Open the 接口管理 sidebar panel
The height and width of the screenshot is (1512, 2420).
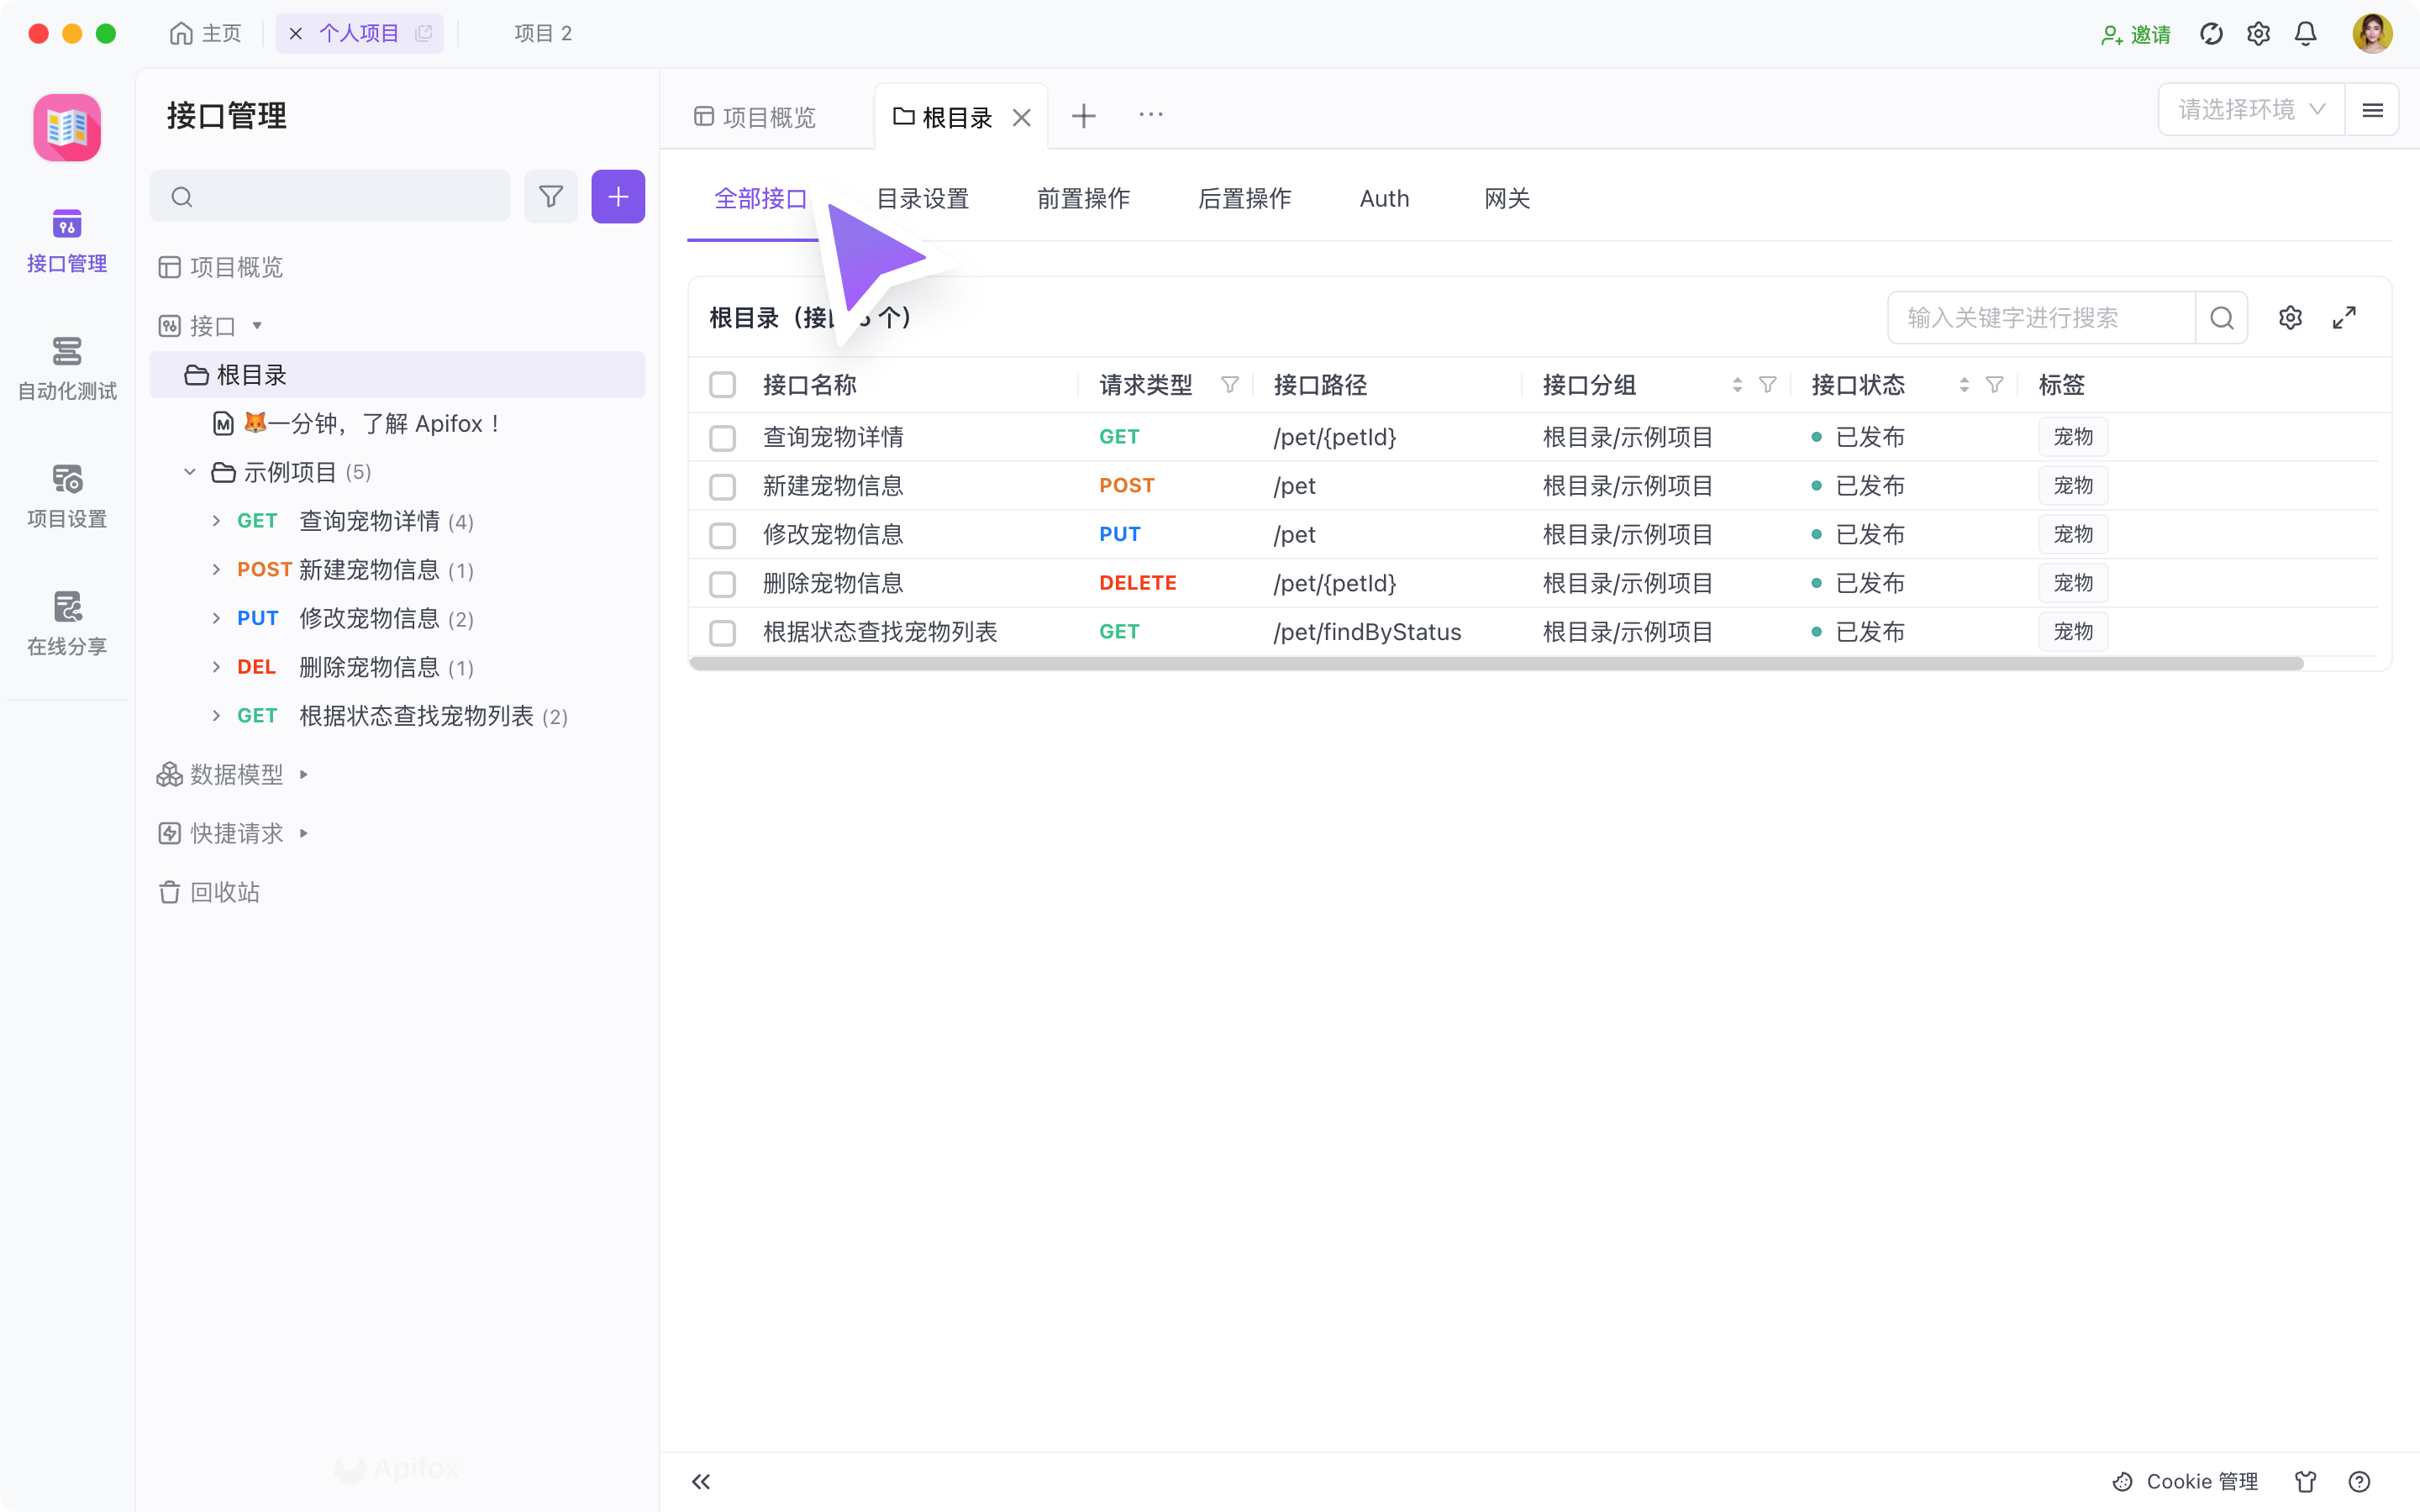(x=66, y=240)
